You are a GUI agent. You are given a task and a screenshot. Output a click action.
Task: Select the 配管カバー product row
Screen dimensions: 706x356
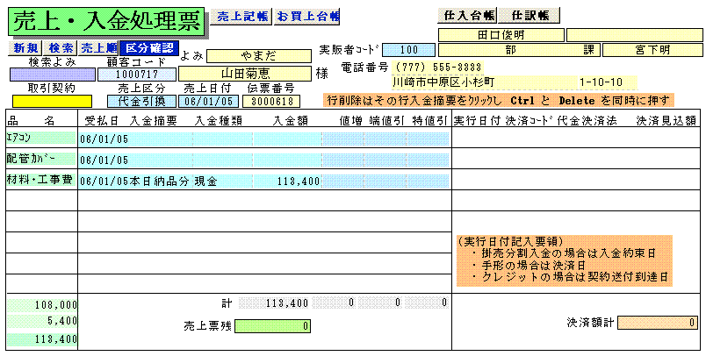pos(41,159)
